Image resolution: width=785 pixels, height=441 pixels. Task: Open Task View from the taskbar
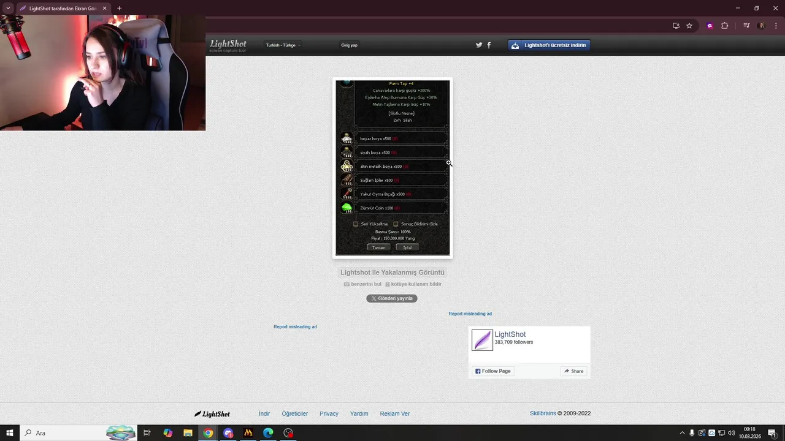[x=147, y=433]
